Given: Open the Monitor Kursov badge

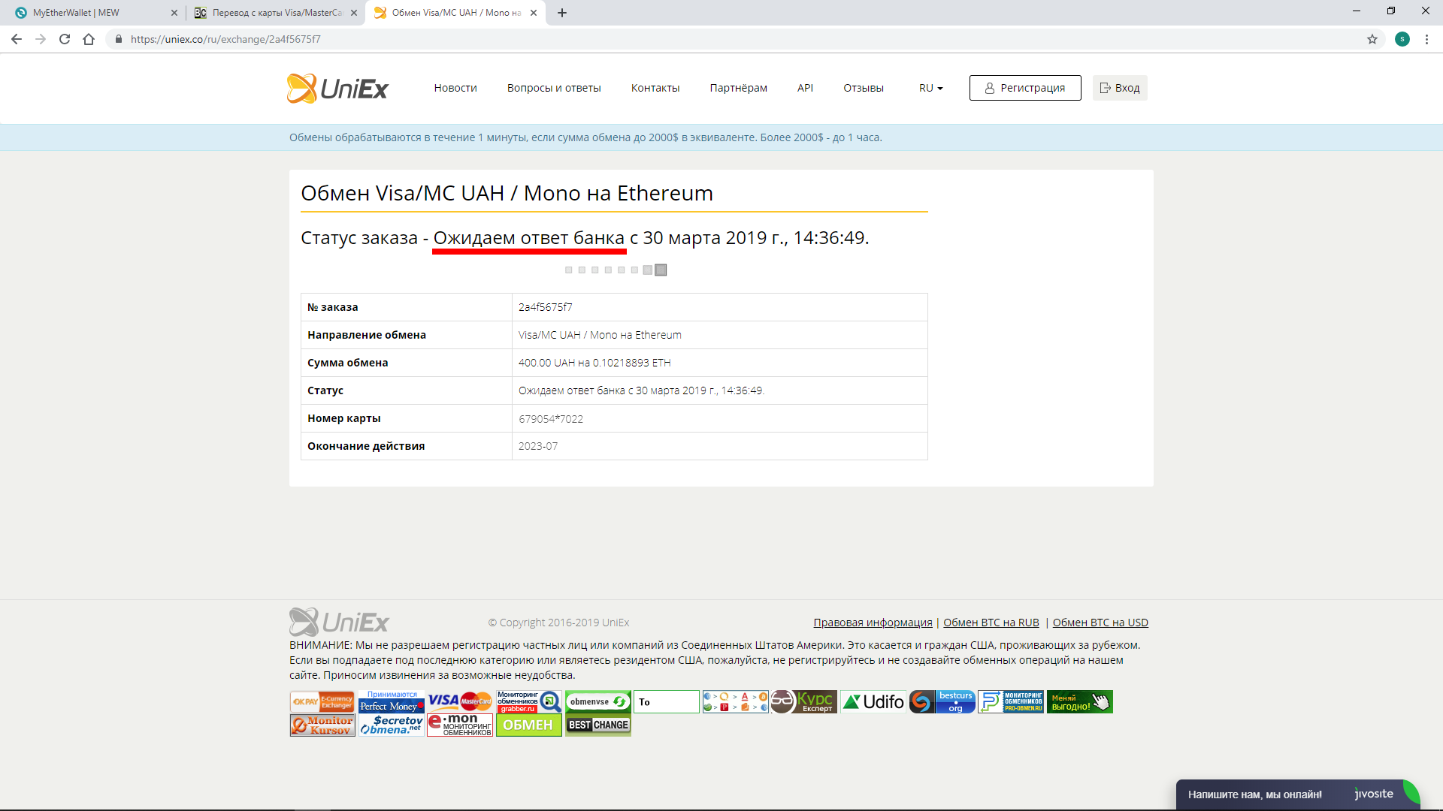Looking at the screenshot, I should tap(322, 725).
